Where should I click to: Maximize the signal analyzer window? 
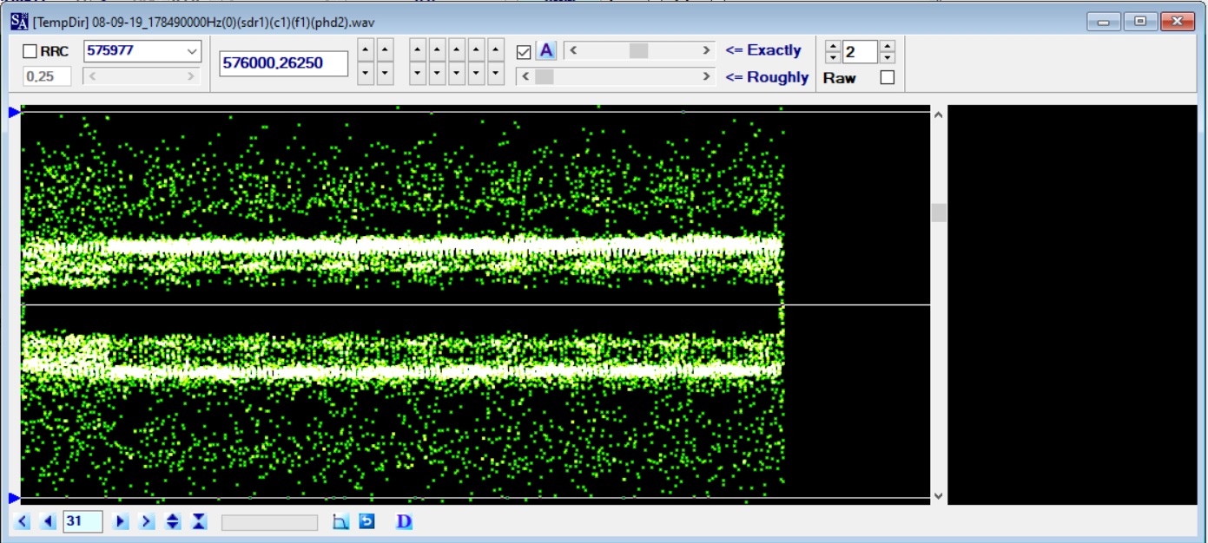pos(1140,21)
